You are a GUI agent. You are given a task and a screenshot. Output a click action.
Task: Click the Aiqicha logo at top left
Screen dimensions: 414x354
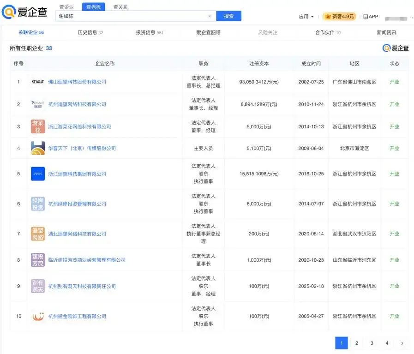(24, 12)
